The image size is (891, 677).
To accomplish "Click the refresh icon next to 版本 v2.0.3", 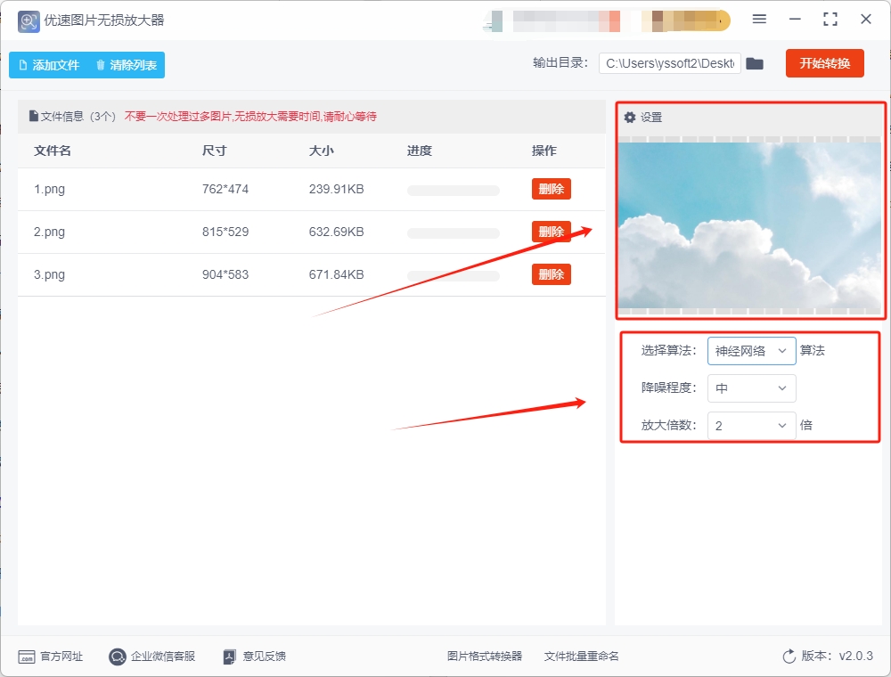I will point(788,656).
